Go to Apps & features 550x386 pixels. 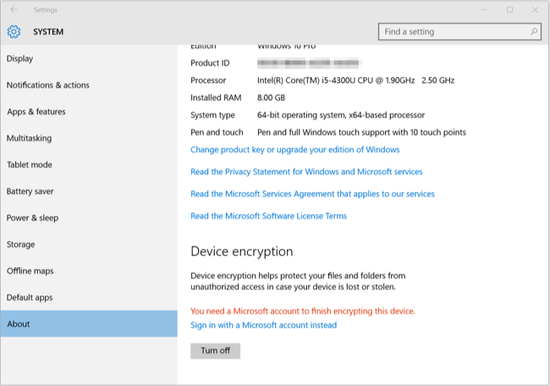(x=36, y=112)
